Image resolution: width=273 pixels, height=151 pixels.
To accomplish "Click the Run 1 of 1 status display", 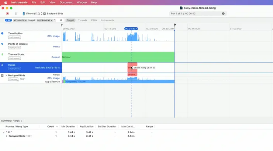I will (198, 14).
